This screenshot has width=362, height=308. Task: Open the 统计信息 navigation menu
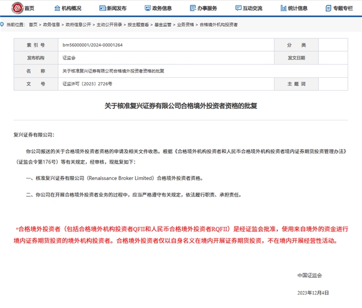(297, 8)
